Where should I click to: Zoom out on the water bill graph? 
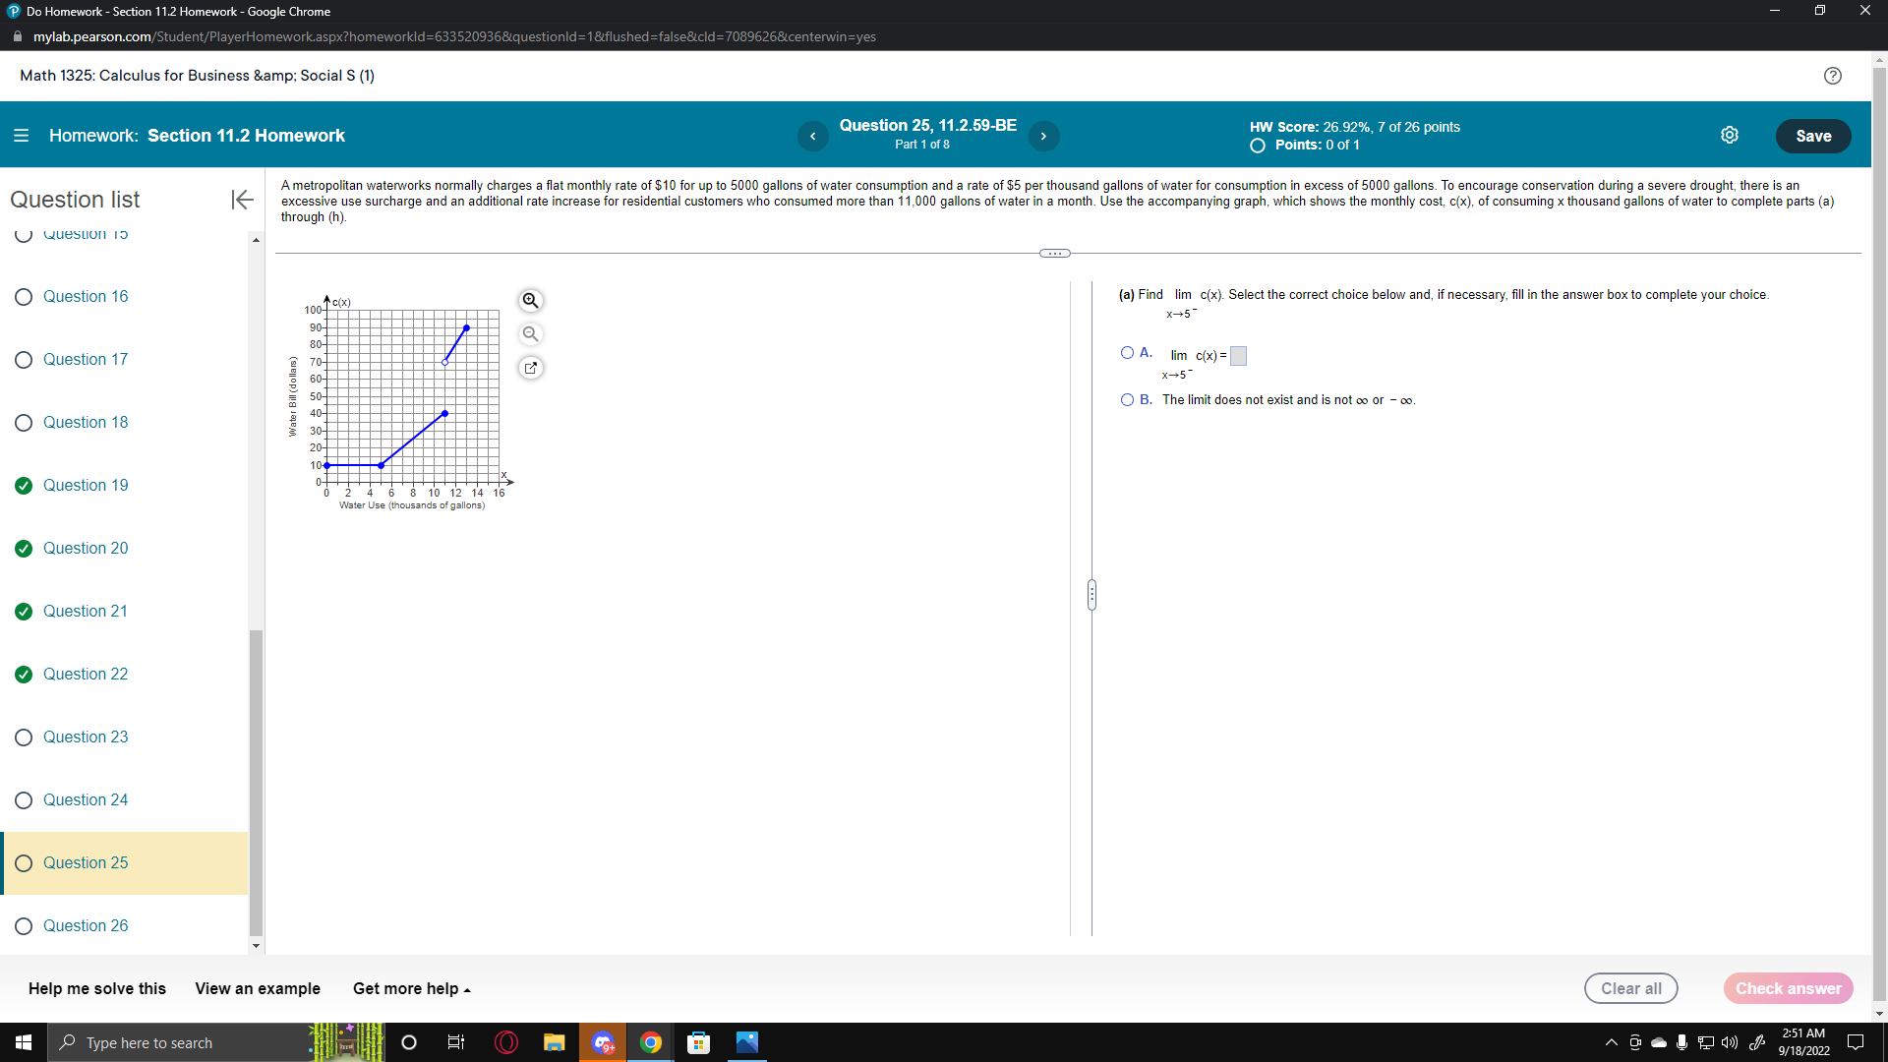tap(530, 334)
